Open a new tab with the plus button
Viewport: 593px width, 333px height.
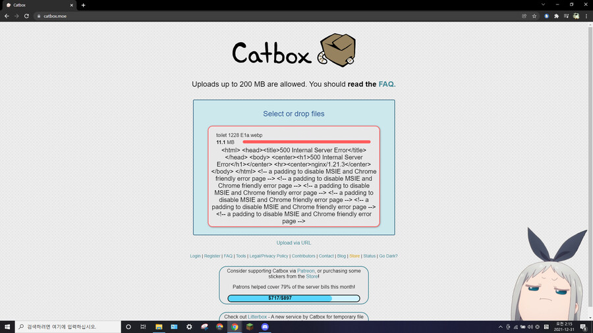tap(83, 5)
